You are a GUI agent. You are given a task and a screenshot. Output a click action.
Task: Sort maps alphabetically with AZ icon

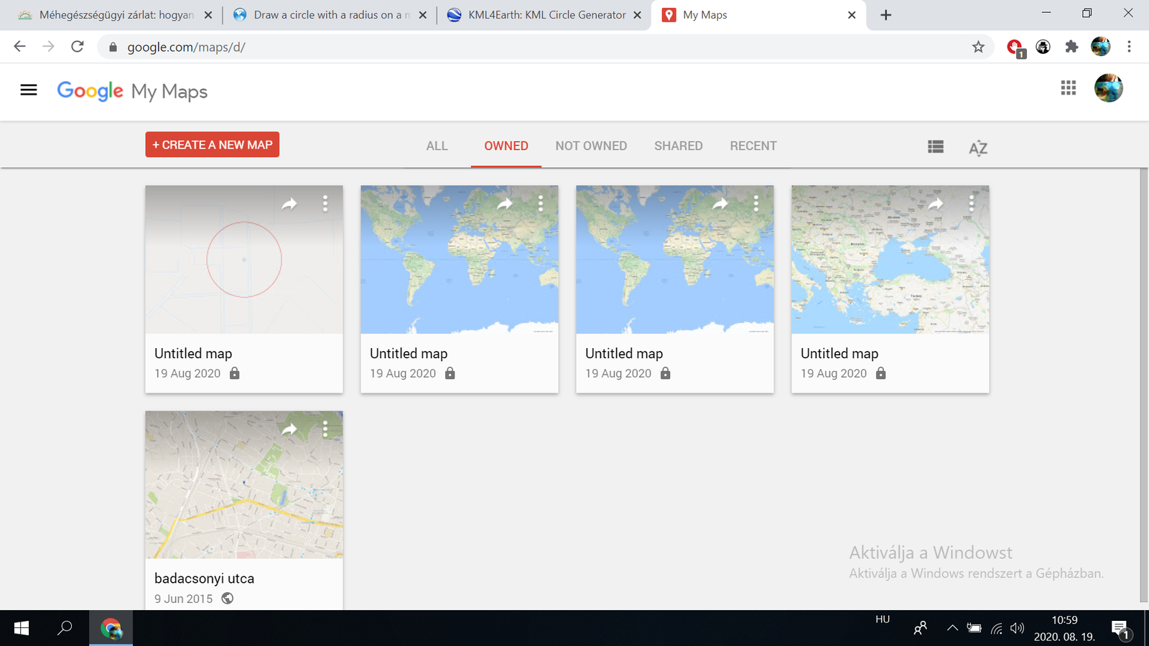978,148
